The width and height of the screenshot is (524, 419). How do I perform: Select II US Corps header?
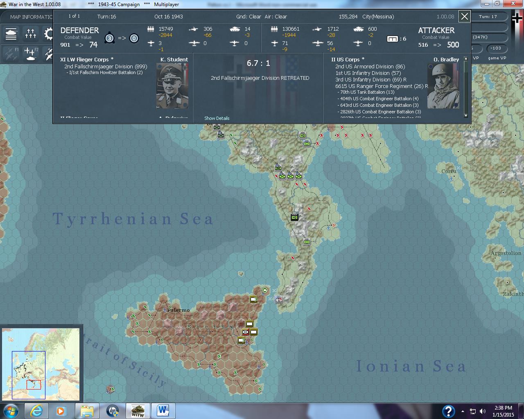point(348,59)
